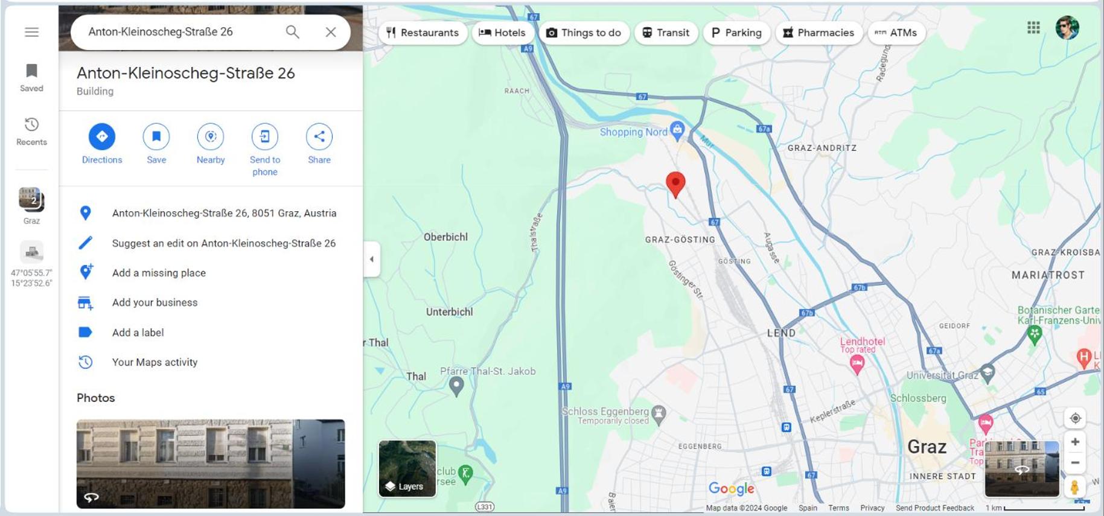Screen dimensions: 1104x516
Task: Click the GRAZ-GÖSTING district label
Action: pos(680,240)
